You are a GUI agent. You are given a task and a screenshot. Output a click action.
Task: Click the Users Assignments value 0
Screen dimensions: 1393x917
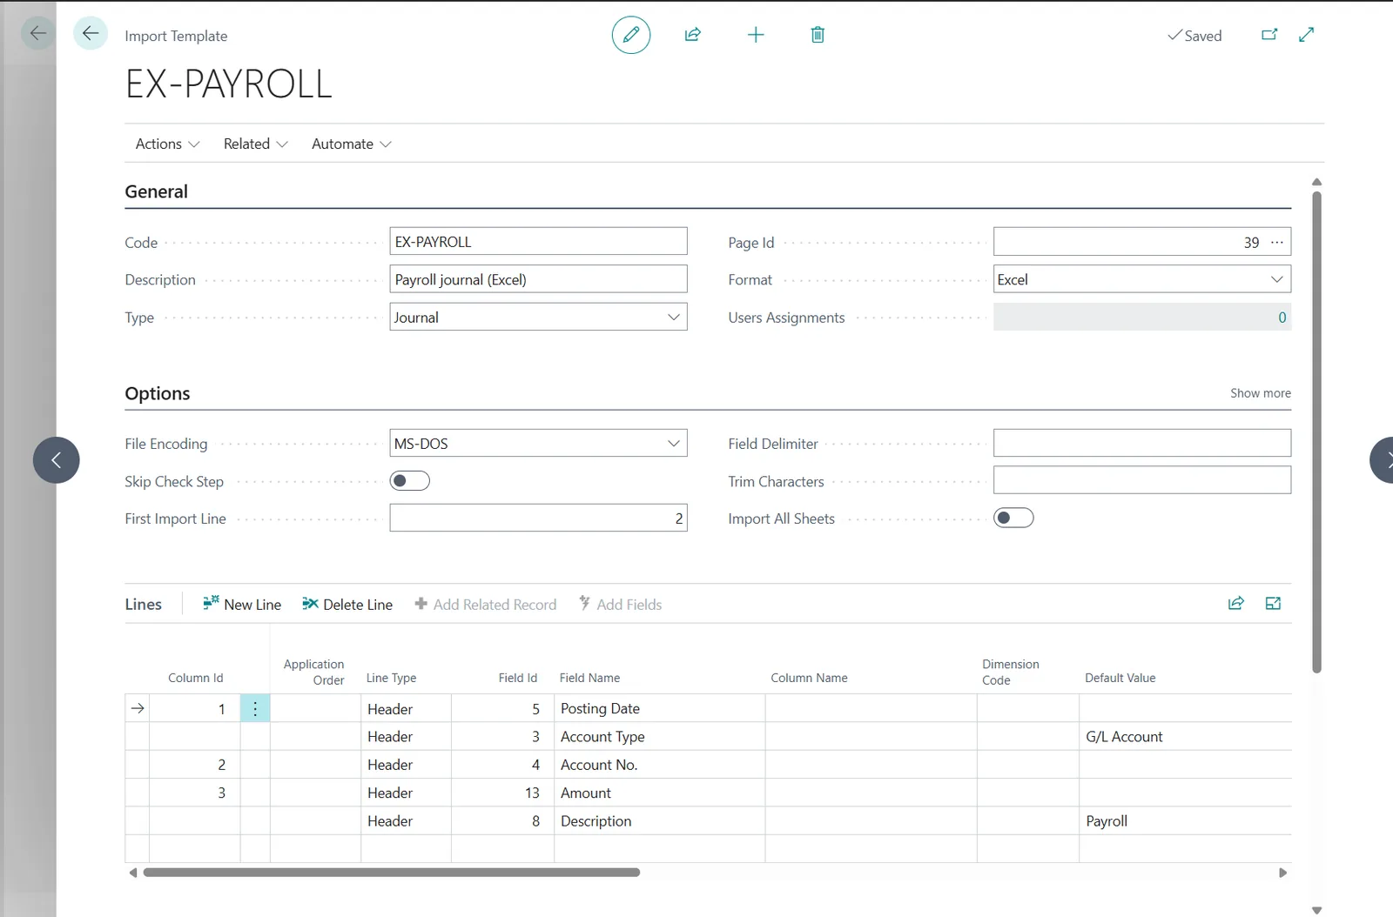[x=1282, y=318]
